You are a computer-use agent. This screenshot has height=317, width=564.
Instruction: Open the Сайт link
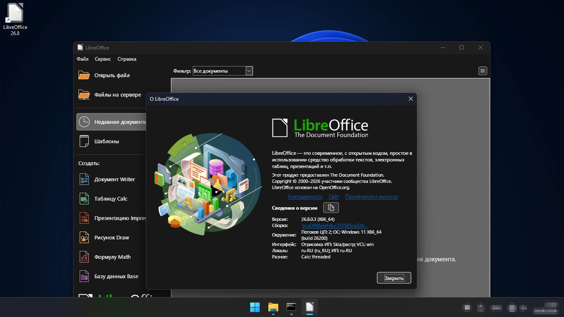tap(334, 196)
